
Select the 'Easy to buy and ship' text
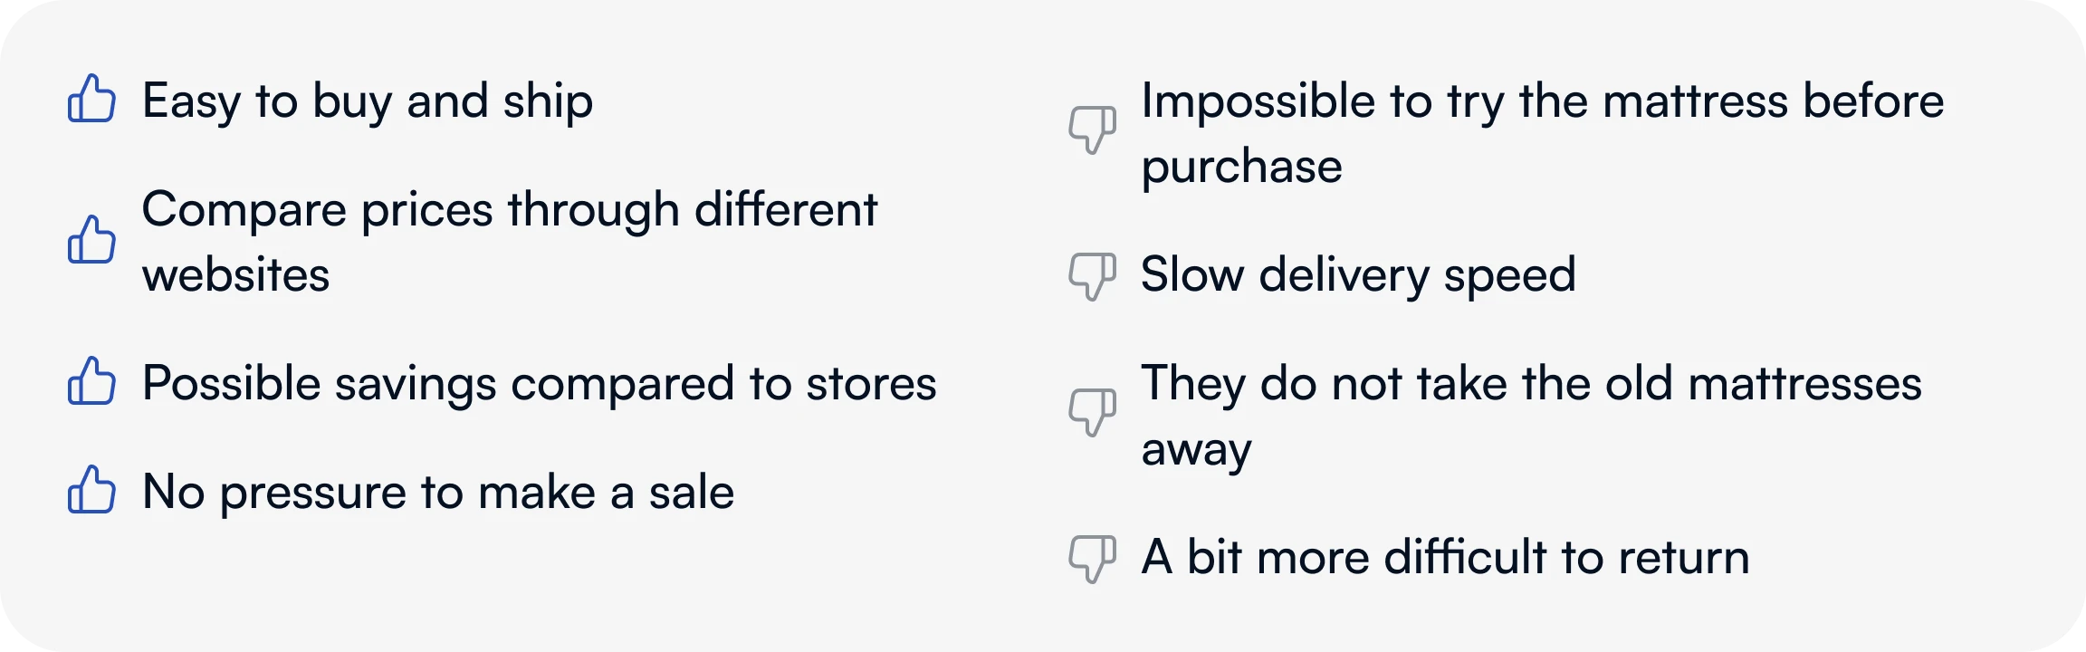[x=368, y=101]
